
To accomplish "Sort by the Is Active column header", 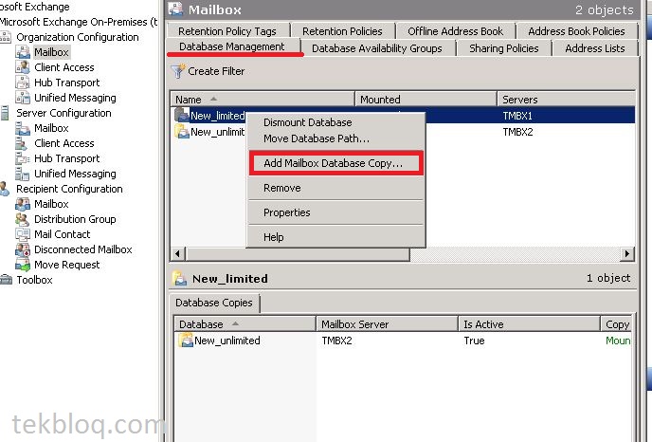I will click(530, 324).
